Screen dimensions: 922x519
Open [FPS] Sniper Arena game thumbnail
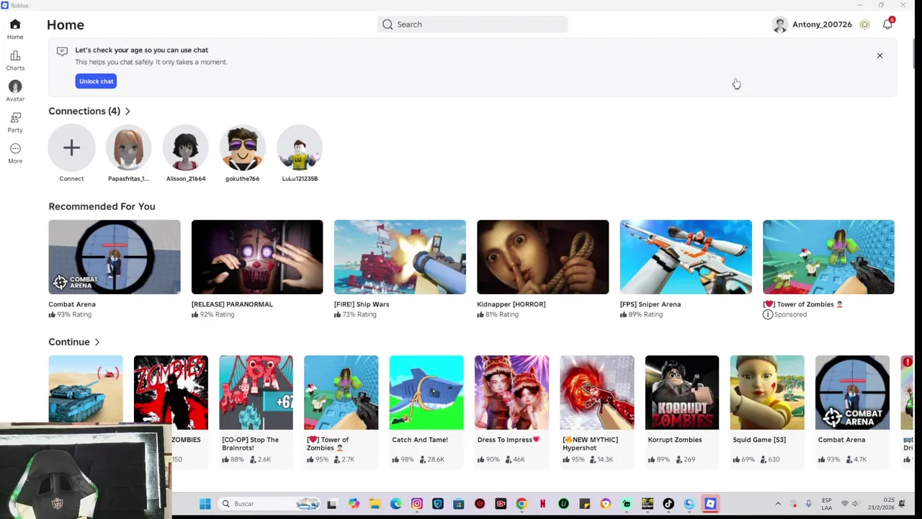686,257
